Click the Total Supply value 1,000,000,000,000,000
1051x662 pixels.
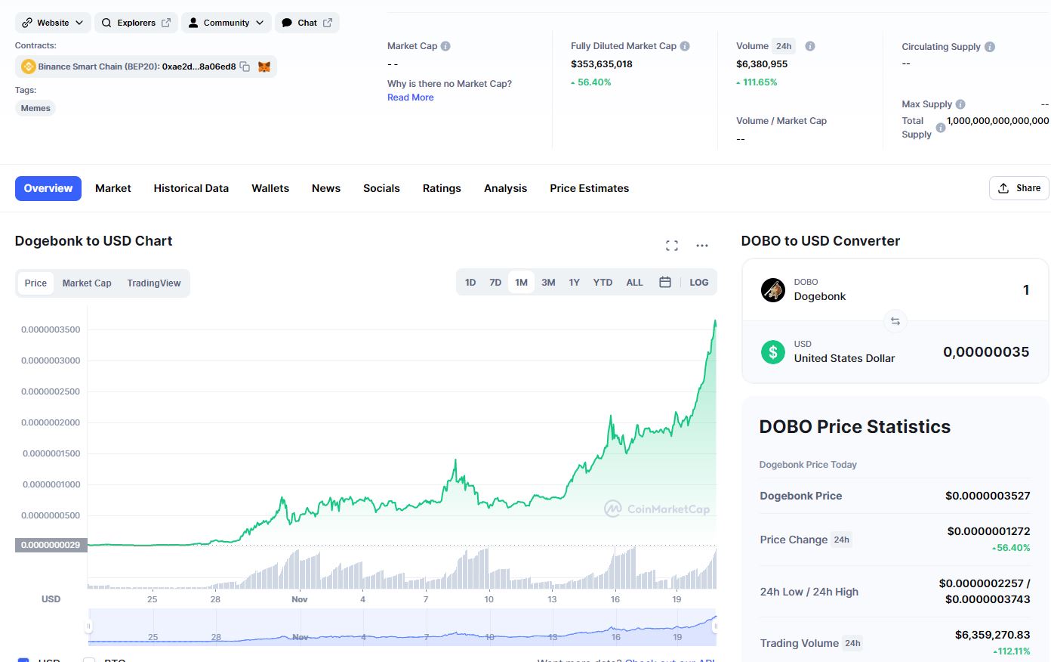pyautogui.click(x=998, y=121)
